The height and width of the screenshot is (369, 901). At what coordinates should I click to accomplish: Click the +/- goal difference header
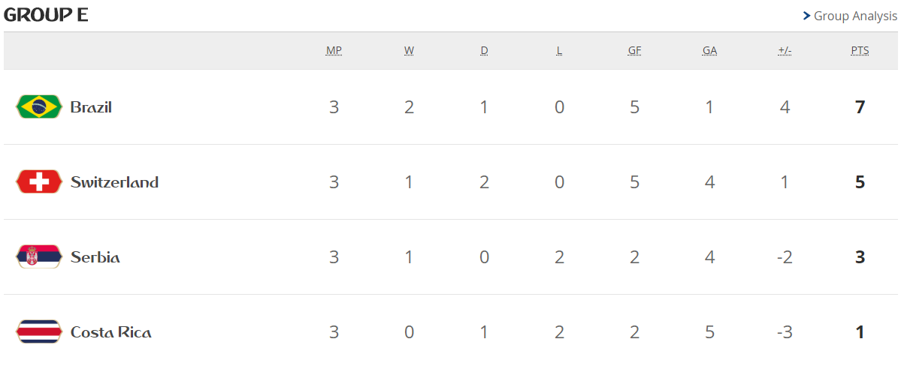coord(785,51)
